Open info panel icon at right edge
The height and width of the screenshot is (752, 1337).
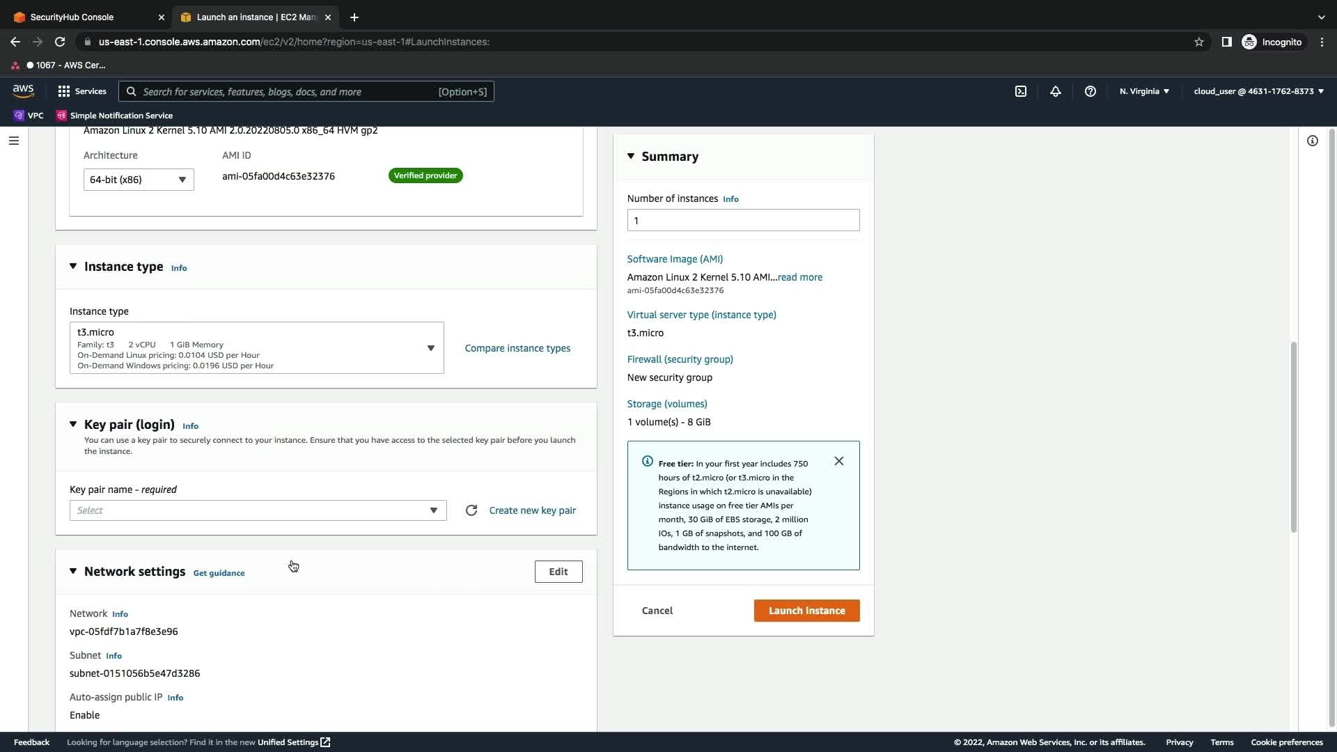[1313, 141]
